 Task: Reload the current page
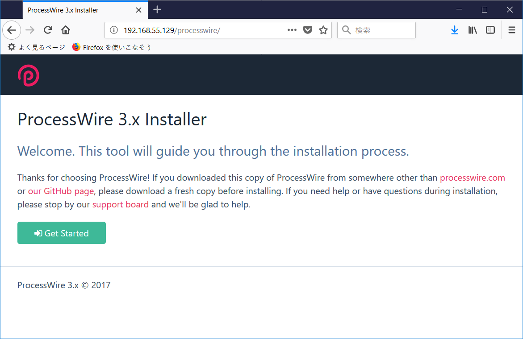tap(48, 30)
